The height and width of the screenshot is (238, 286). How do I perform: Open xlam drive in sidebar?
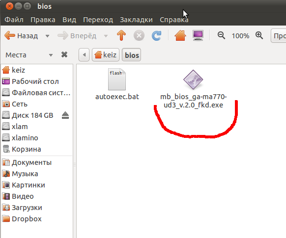coord(37,127)
